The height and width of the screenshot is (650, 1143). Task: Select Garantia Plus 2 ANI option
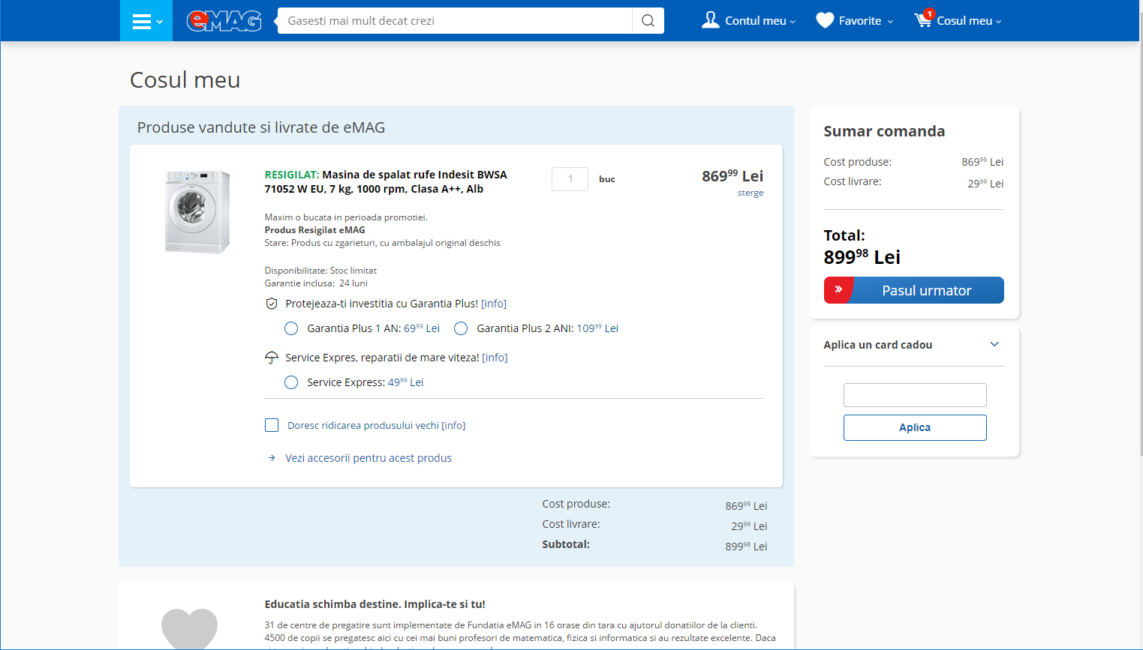pos(461,328)
